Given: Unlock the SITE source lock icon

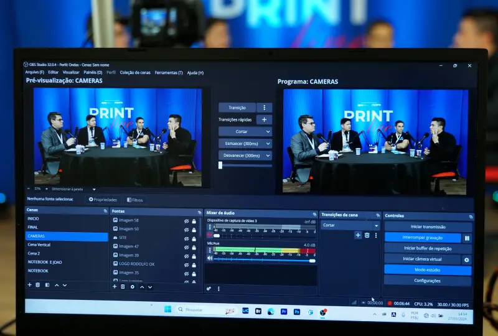Looking at the screenshot, I should 194,238.
